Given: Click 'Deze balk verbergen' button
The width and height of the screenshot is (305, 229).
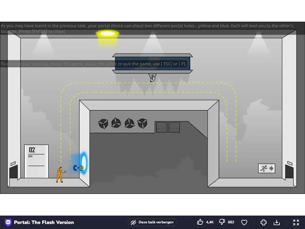Looking at the screenshot, I should click(152, 222).
